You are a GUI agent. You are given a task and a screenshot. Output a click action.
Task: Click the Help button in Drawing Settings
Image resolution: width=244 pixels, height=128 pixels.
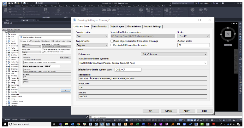[205, 111]
